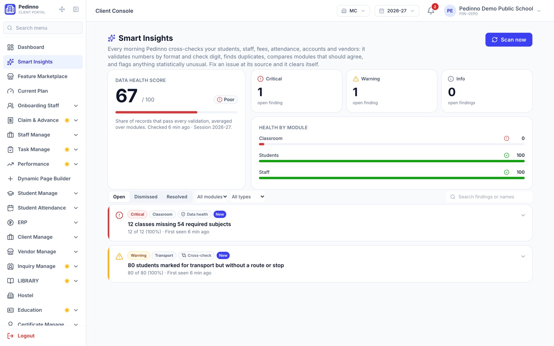Click the sparkle icon beside Smart Insights heading

pos(111,38)
